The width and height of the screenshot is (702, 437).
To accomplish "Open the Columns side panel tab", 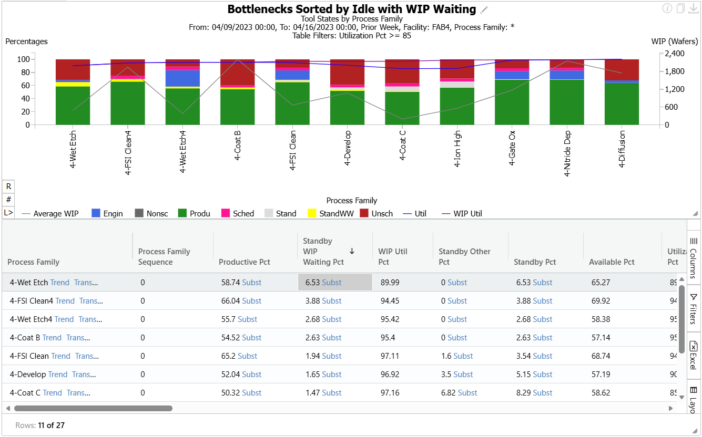I will (693, 257).
